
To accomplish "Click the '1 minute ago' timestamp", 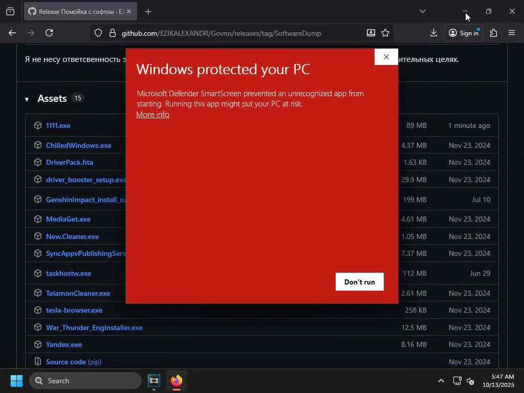I will [469, 126].
